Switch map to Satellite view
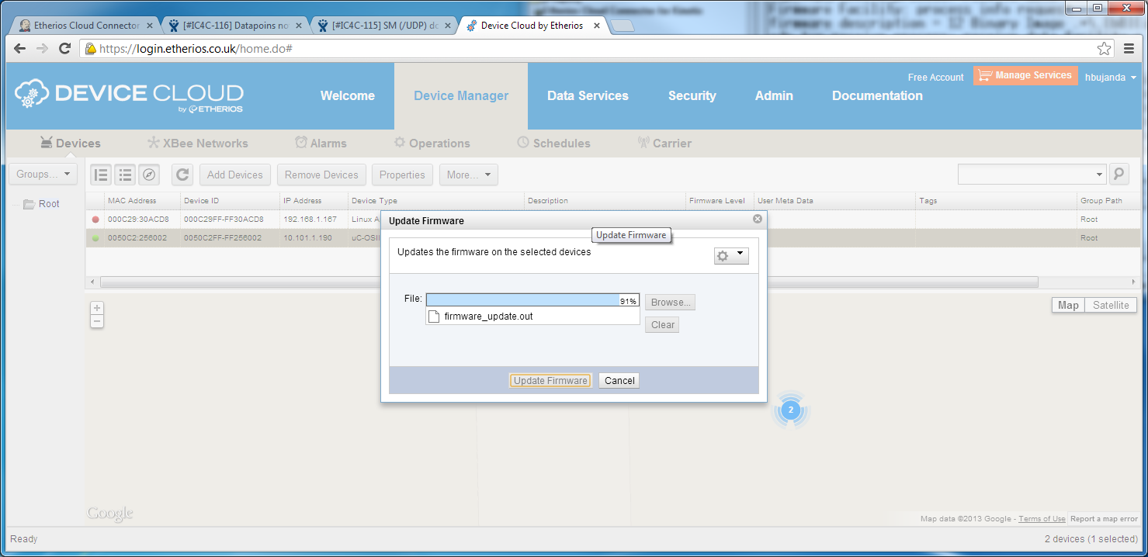Image resolution: width=1148 pixels, height=557 pixels. point(1111,305)
